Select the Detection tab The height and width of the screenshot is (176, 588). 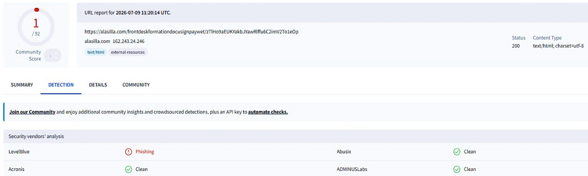pos(61,85)
